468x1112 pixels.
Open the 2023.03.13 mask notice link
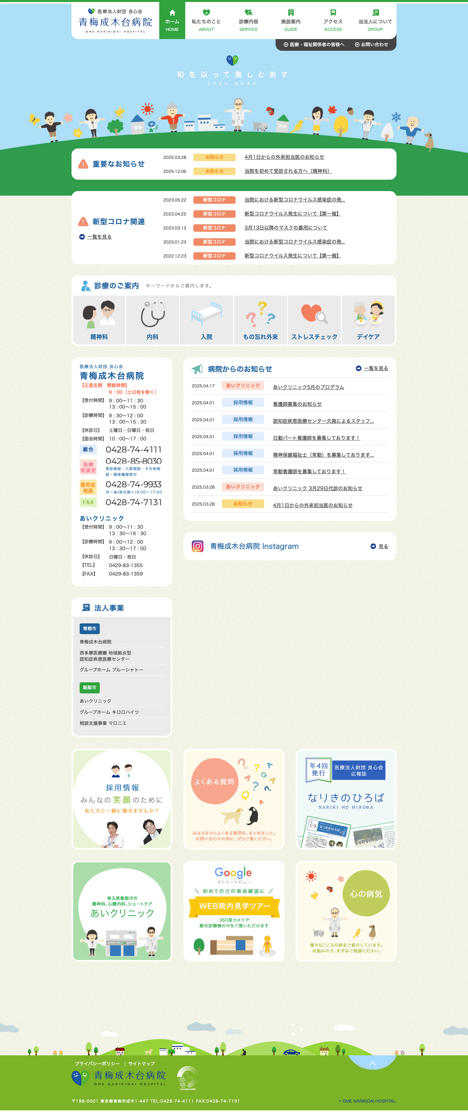[x=286, y=228]
